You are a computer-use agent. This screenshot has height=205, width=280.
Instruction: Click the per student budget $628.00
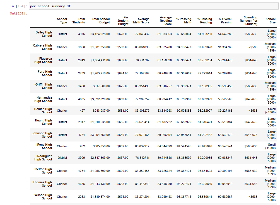coord(123,34)
